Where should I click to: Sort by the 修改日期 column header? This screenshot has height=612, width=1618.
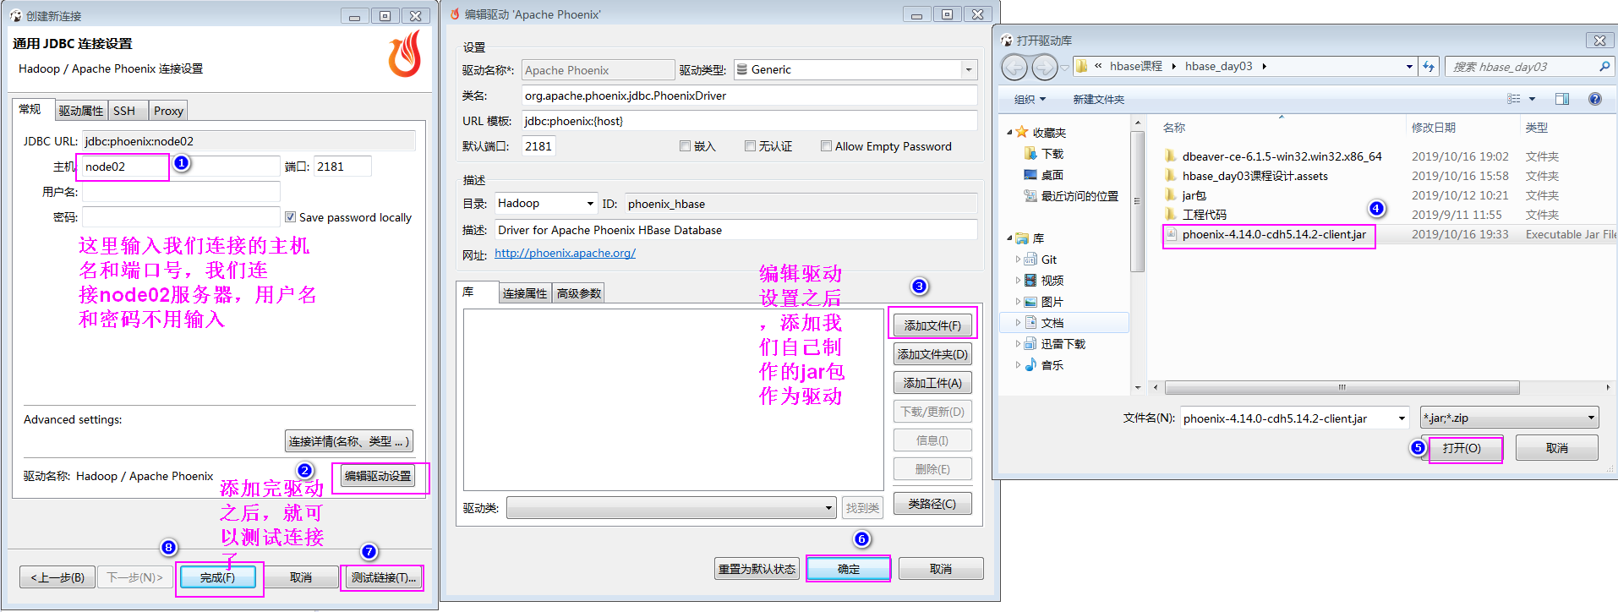click(x=1433, y=128)
